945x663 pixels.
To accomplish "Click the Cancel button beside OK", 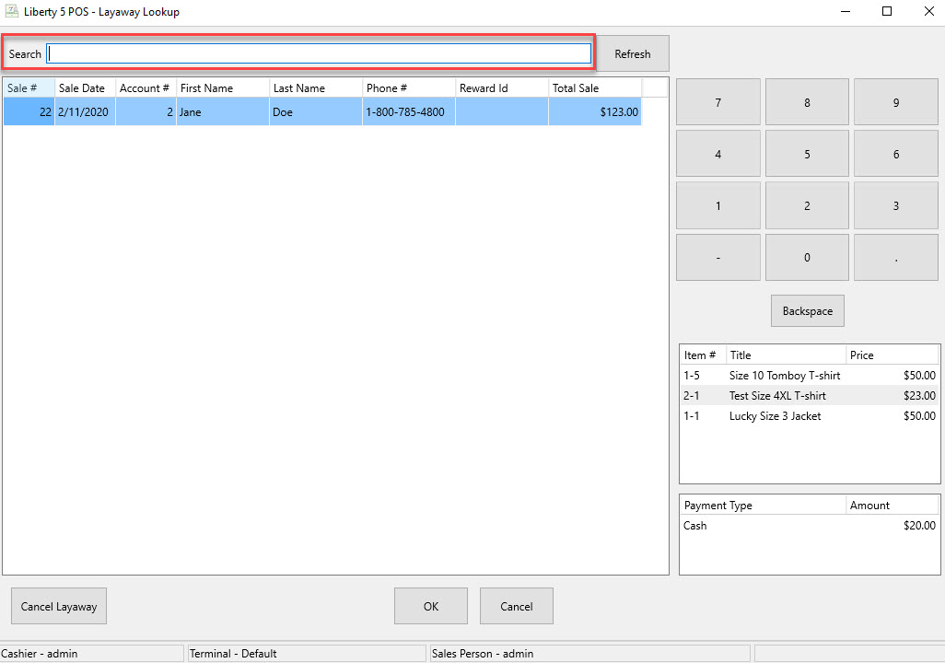I will 517,606.
